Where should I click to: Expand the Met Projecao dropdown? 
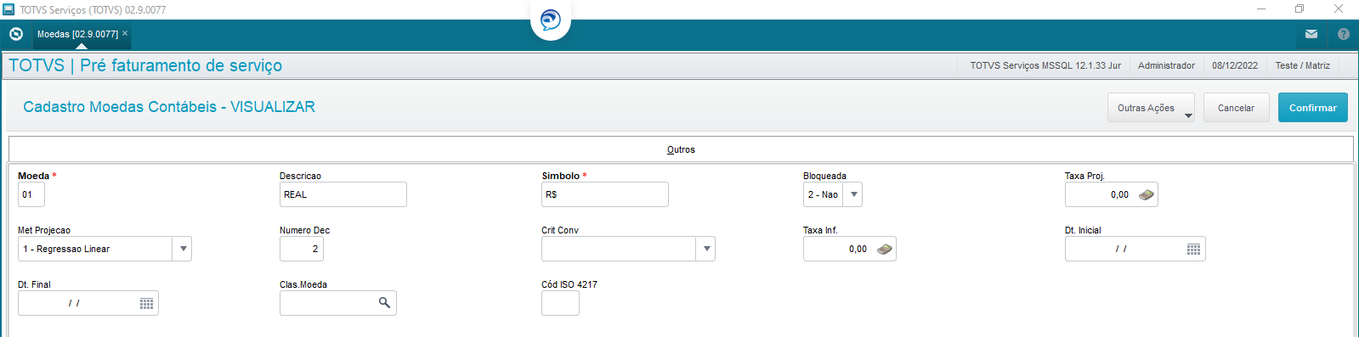click(x=183, y=249)
